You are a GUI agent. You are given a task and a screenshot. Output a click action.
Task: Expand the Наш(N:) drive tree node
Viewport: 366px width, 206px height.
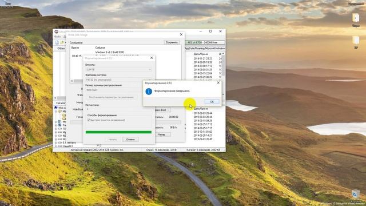(x=56, y=146)
